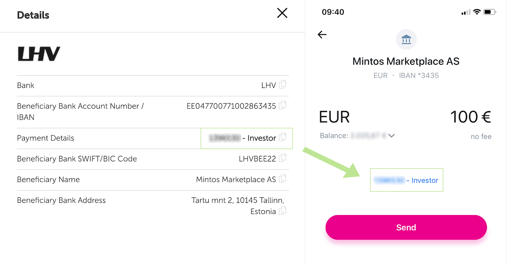Copy the Beneficiary Bank Address
507x264 pixels.
283,211
